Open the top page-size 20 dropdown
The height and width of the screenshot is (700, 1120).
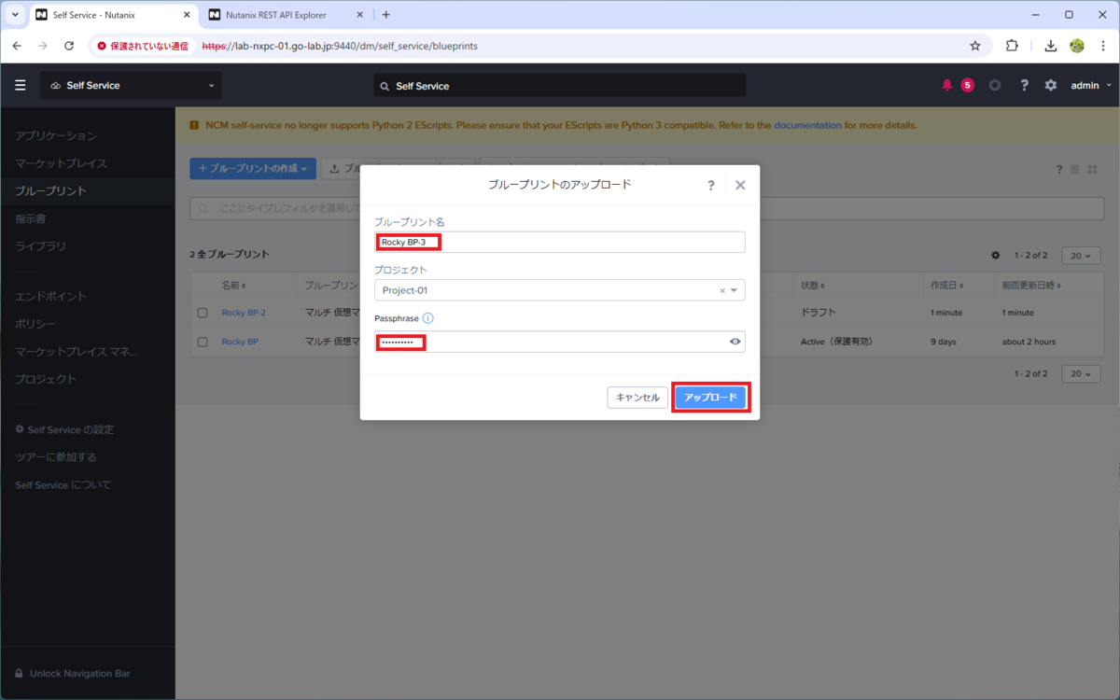coord(1082,255)
